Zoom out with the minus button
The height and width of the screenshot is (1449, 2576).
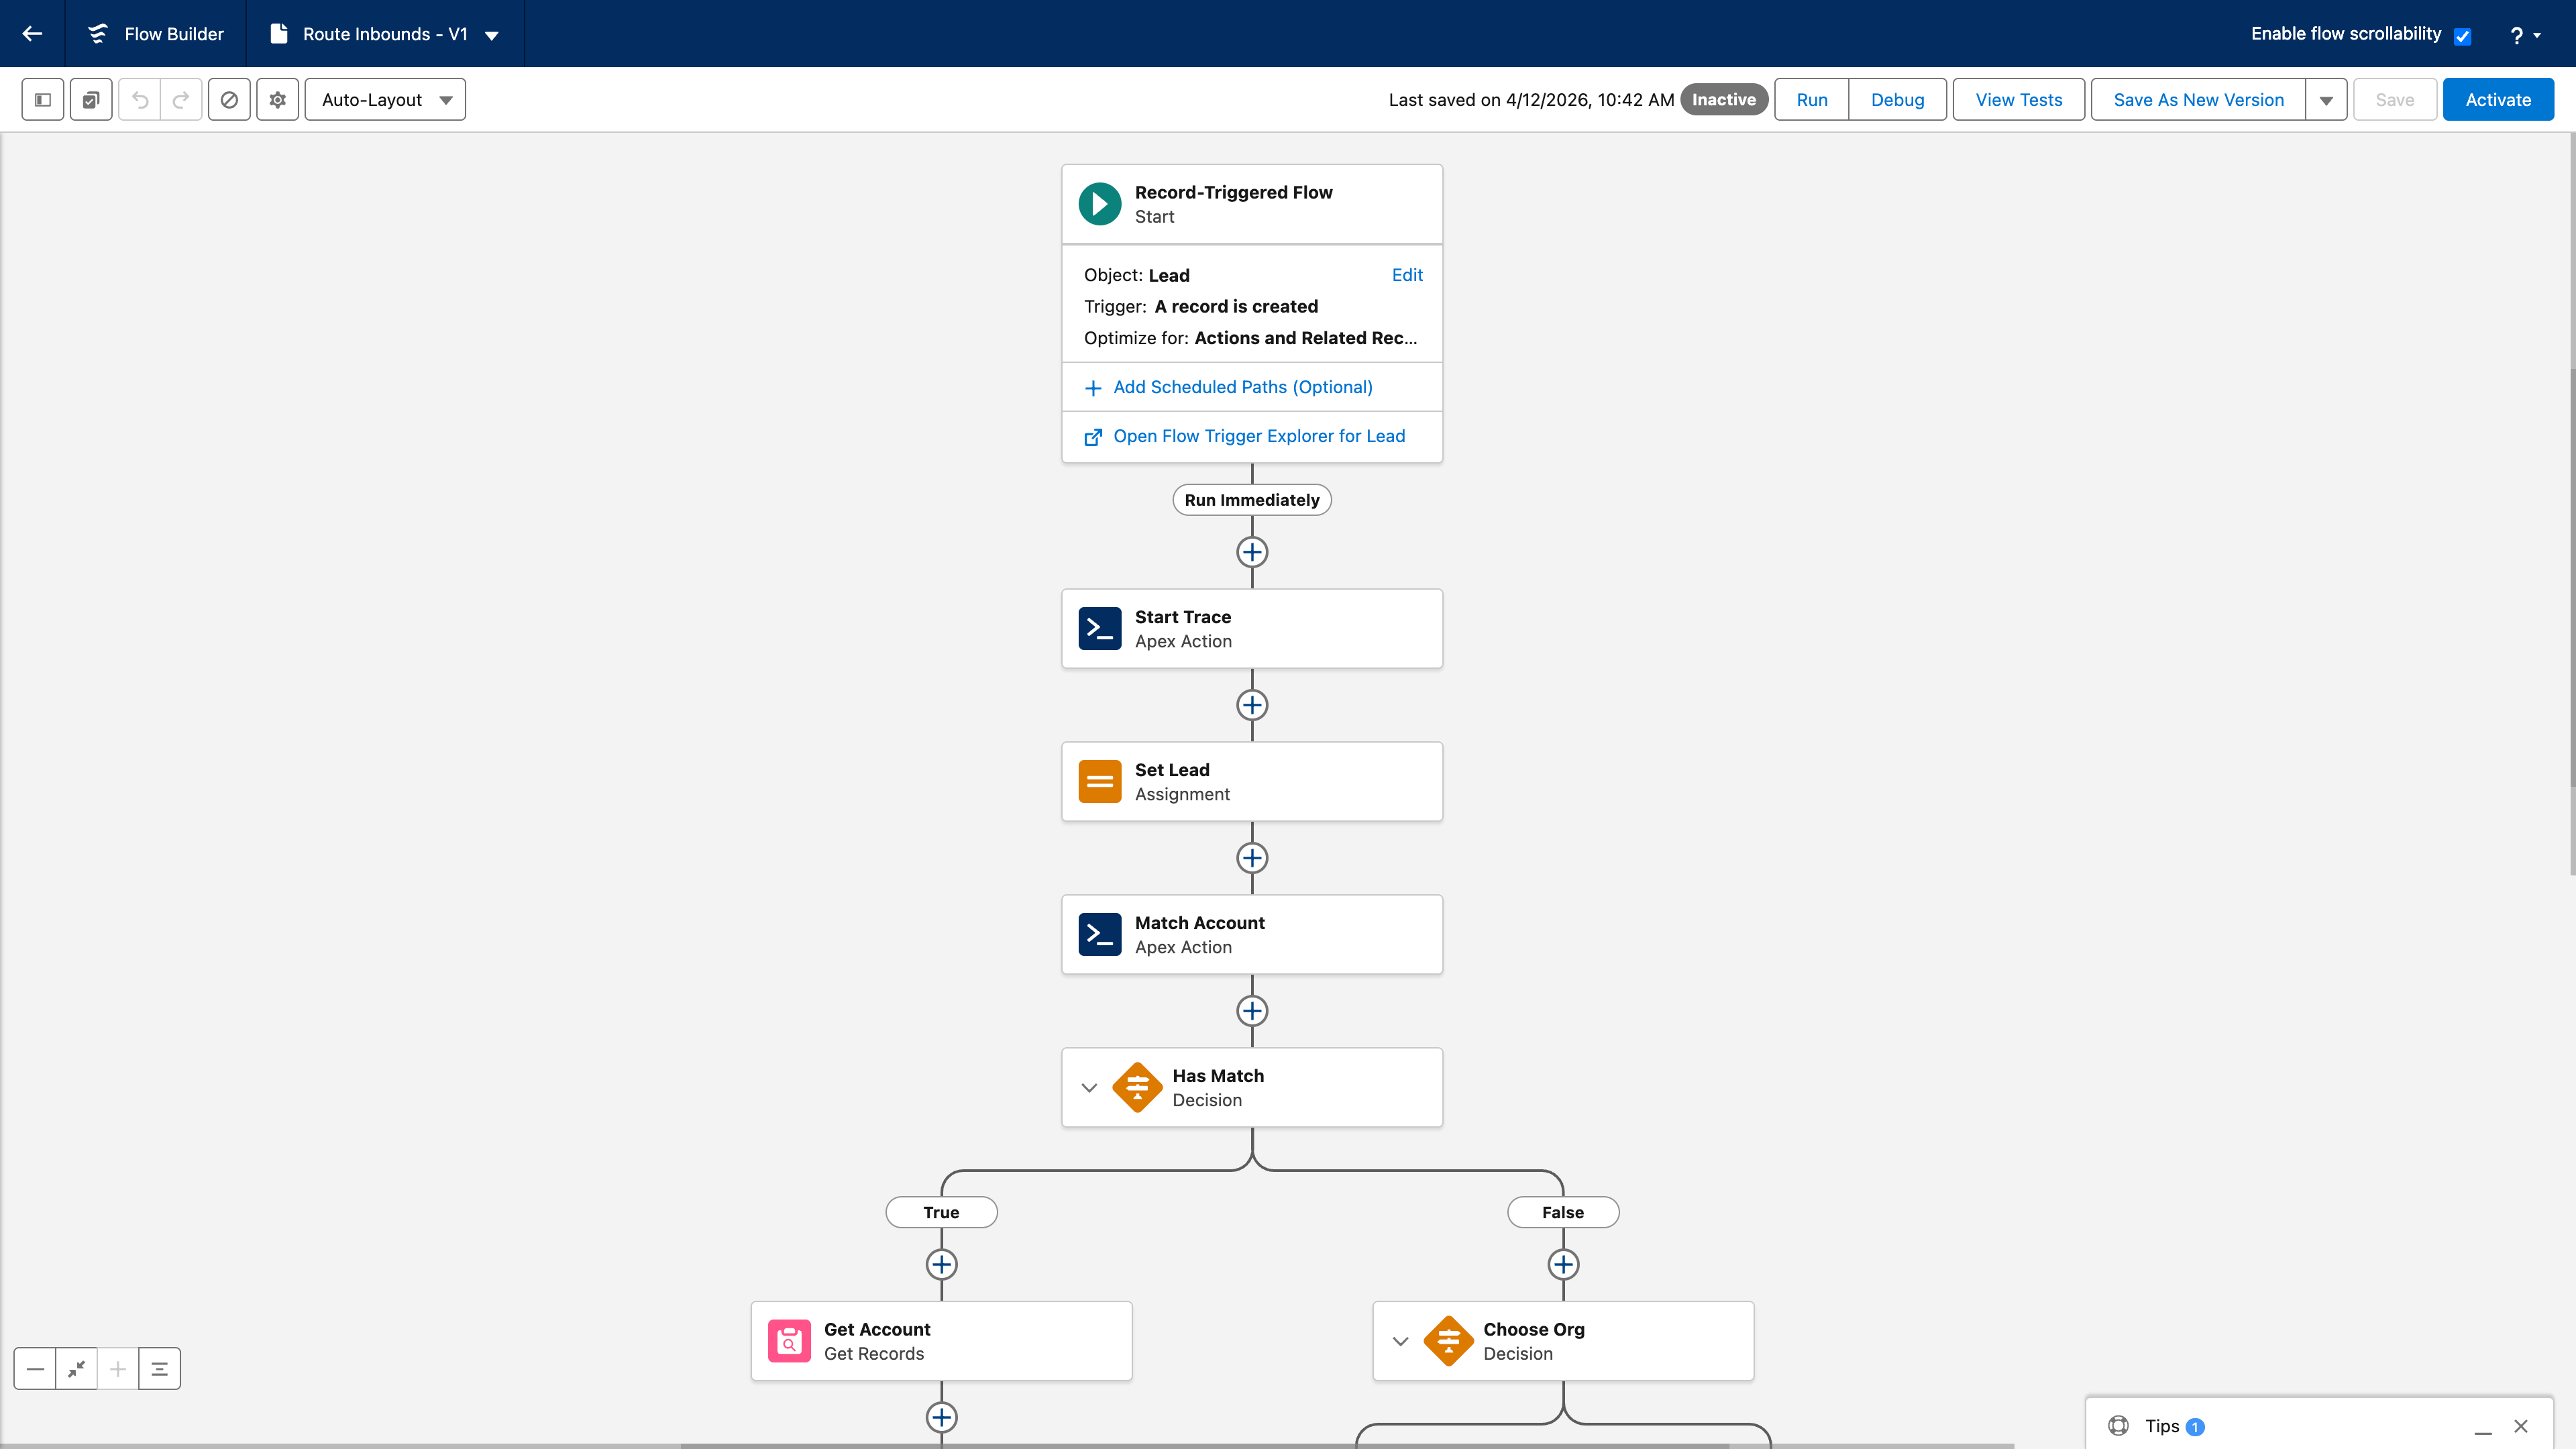36,1368
